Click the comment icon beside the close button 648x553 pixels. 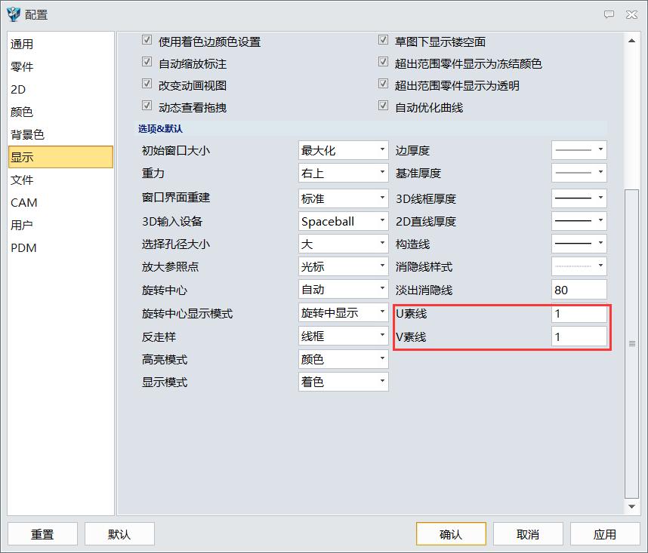[609, 14]
